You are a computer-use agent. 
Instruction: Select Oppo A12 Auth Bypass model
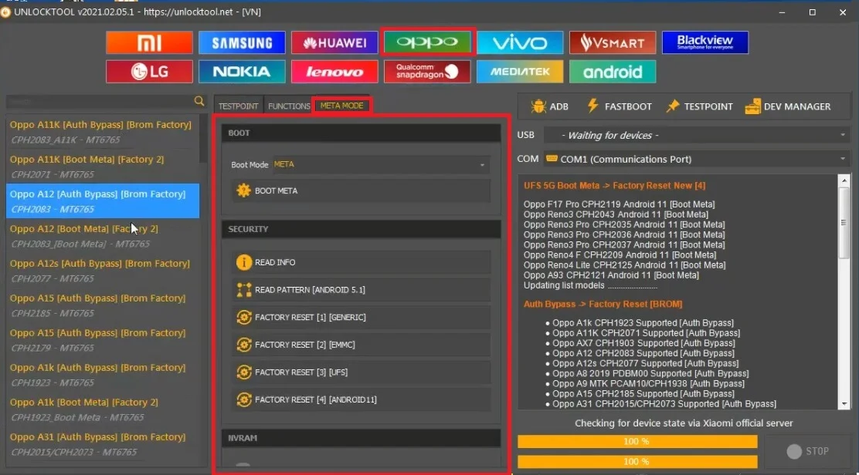(x=103, y=201)
